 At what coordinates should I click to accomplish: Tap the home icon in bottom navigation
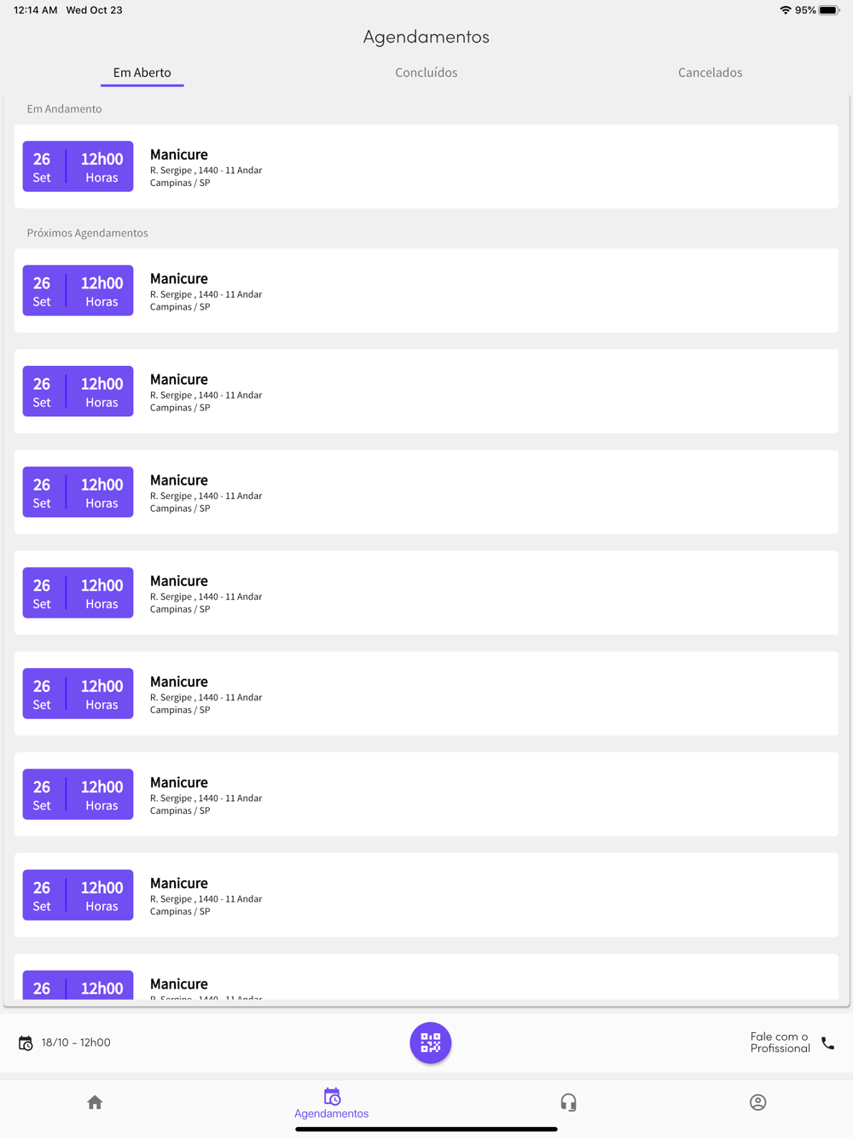point(95,1102)
